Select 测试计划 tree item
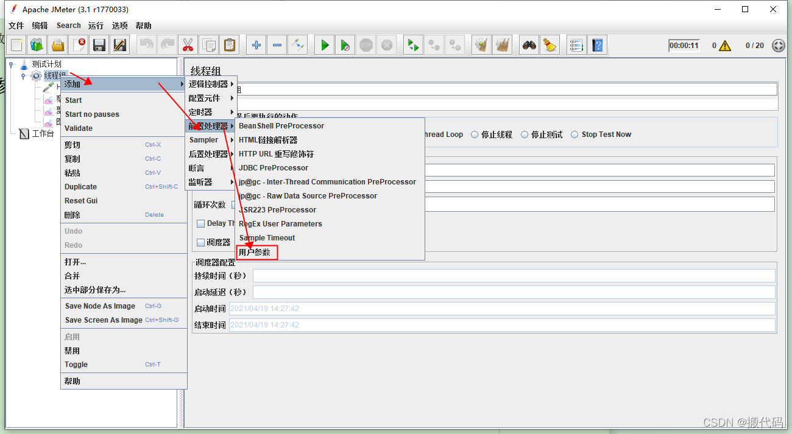This screenshot has width=792, height=434. 46,64
